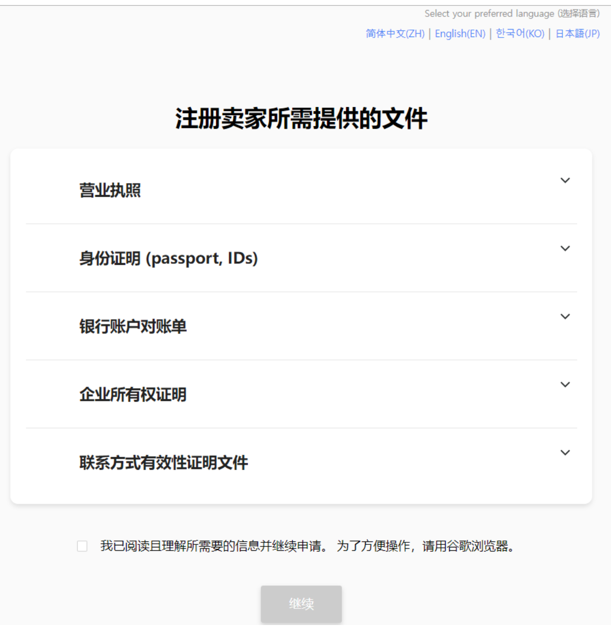Open the 银行账户对账单 accordion
This screenshot has width=611, height=630.
565,316
